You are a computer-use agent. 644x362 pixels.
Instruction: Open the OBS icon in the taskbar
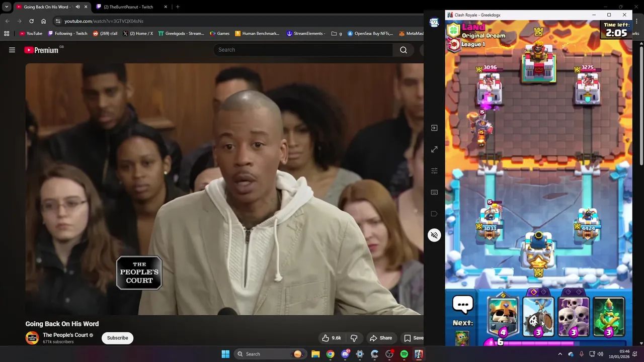pyautogui.click(x=389, y=354)
